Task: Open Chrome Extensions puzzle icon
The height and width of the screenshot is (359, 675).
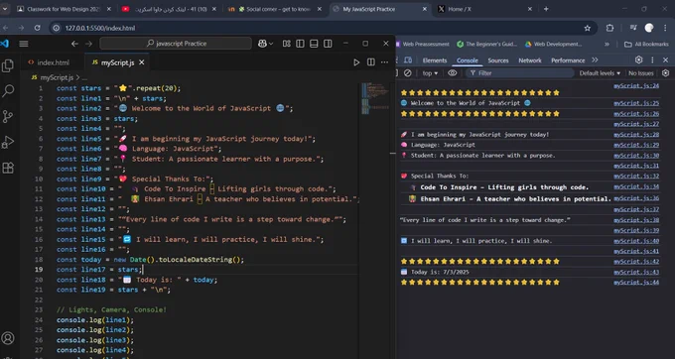Action: point(609,28)
